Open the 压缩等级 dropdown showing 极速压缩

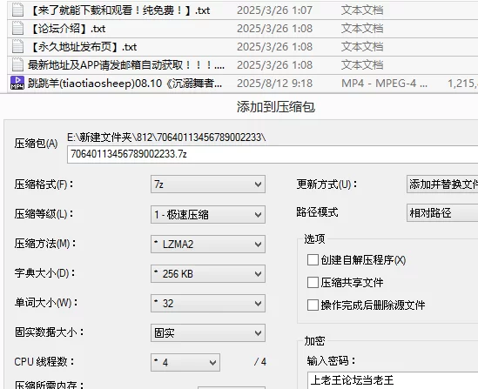click(x=208, y=214)
